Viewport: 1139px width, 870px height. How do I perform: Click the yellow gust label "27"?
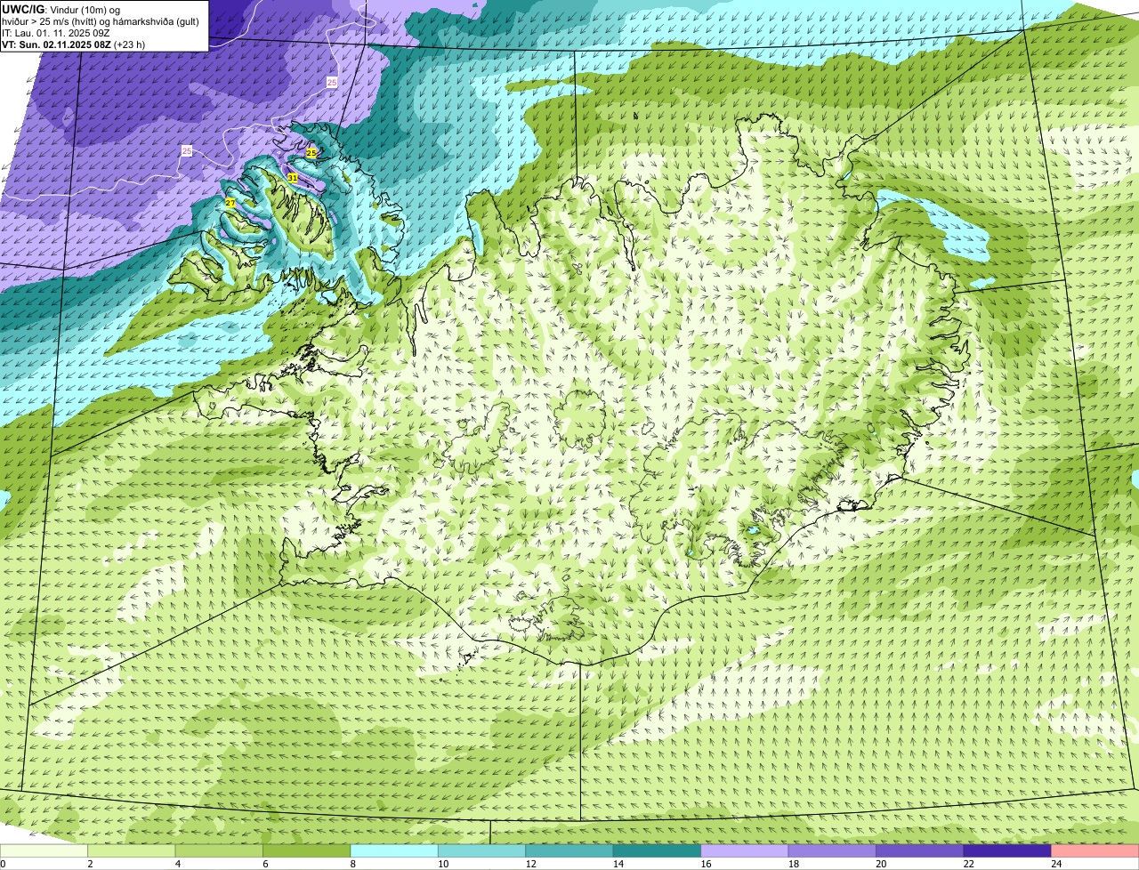point(230,203)
